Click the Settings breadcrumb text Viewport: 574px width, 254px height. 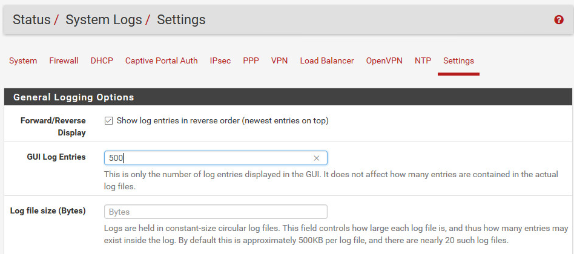[x=181, y=20]
